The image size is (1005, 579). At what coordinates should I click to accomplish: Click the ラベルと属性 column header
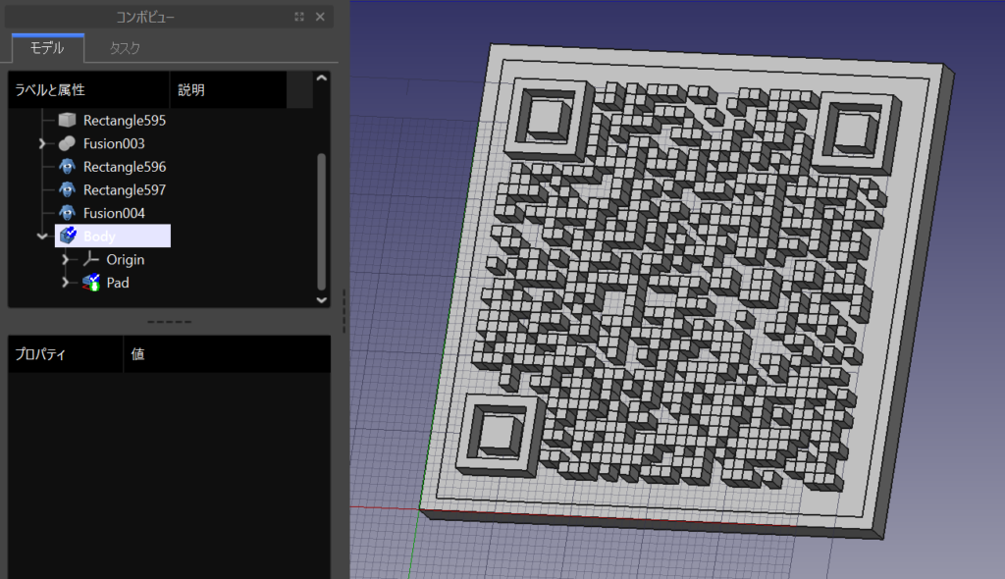click(88, 89)
